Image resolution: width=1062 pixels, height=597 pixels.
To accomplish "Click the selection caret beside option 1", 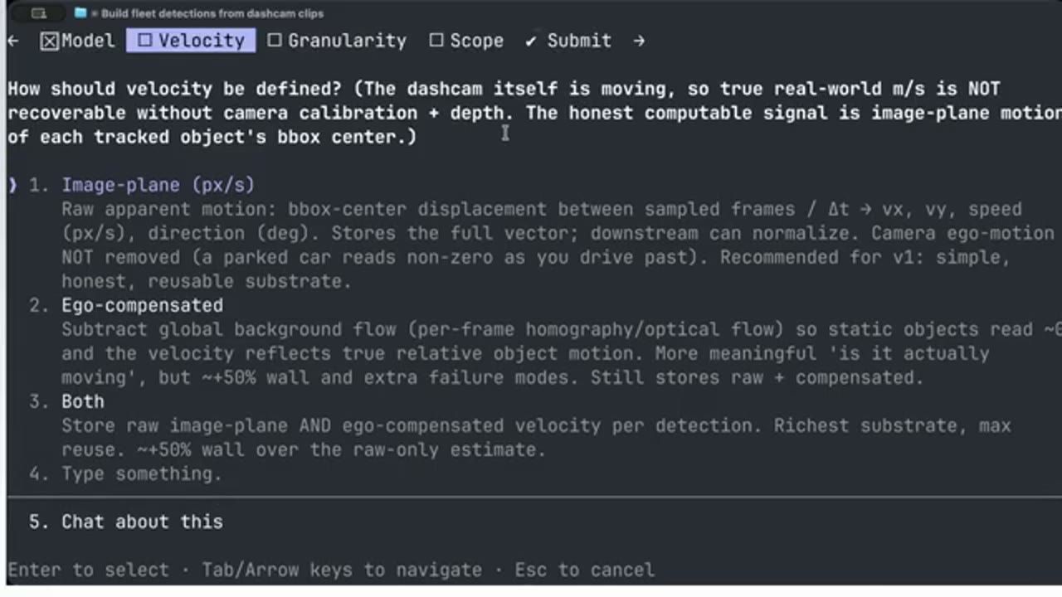I will coord(12,185).
